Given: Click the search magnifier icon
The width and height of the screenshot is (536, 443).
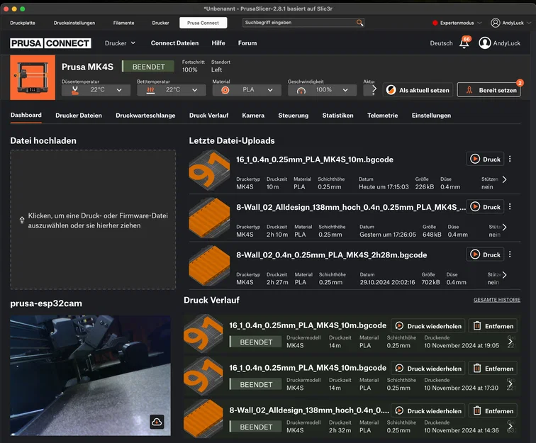Looking at the screenshot, I should click(359, 23).
